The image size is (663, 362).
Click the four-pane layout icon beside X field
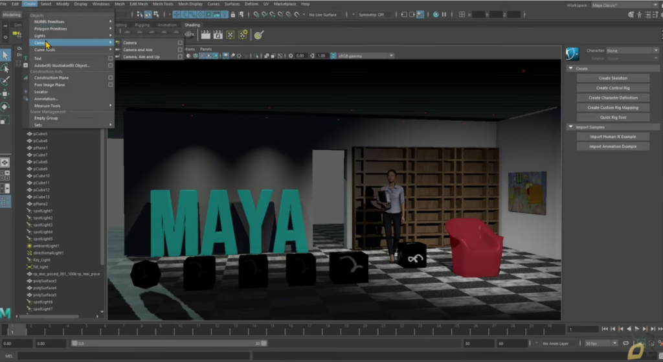[462, 14]
